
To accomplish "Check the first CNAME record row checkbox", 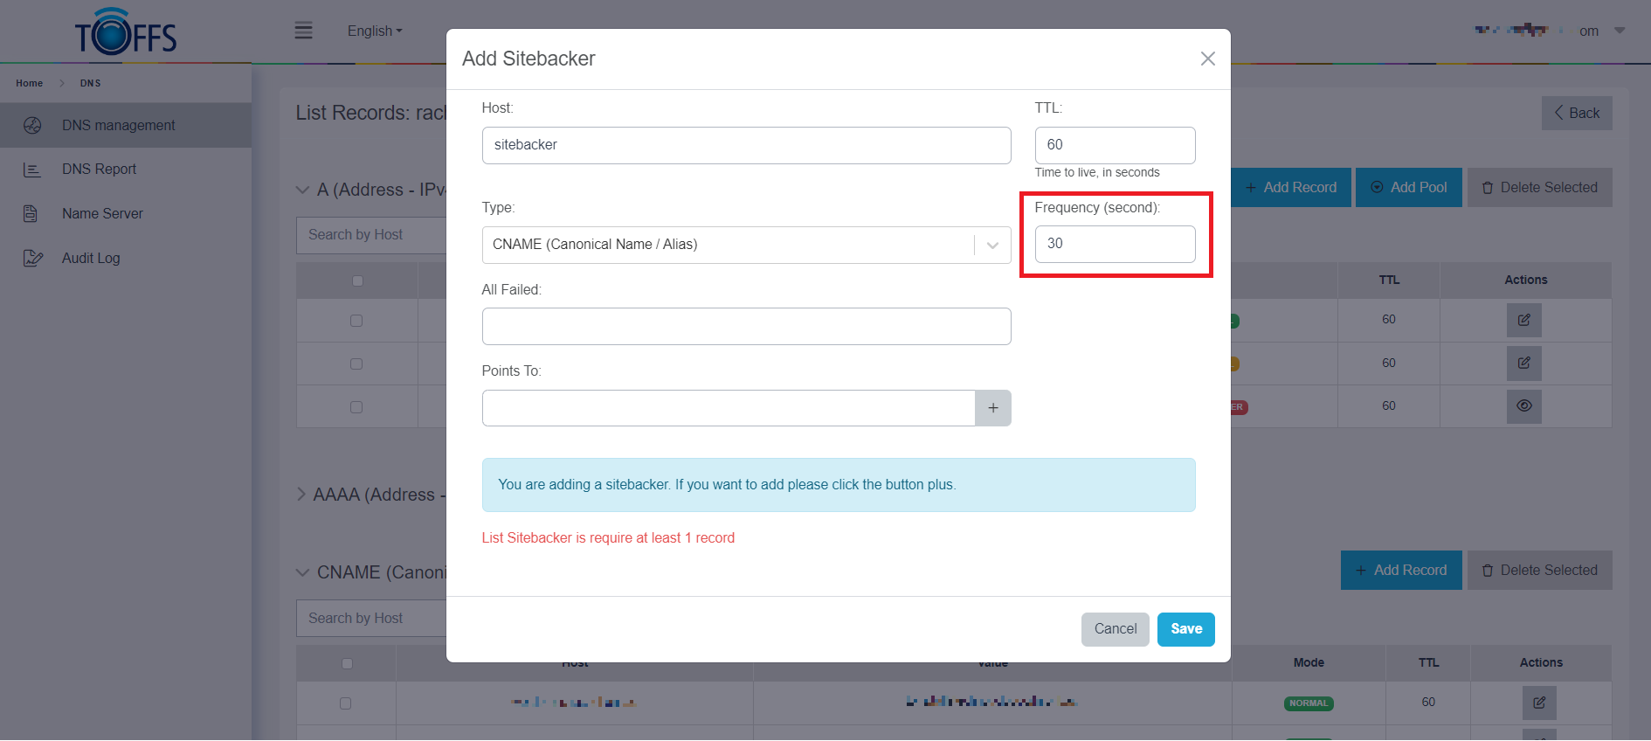I will (x=345, y=703).
